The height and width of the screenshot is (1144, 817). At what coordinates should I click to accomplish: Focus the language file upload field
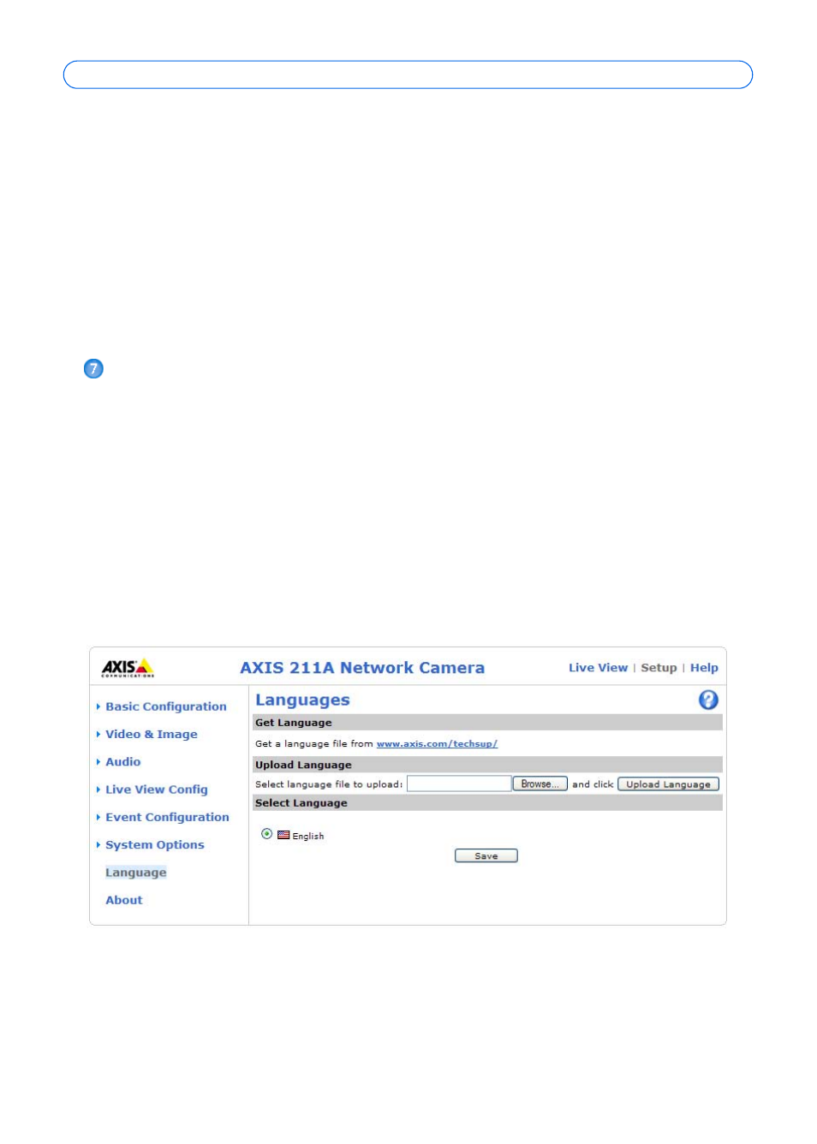458,784
